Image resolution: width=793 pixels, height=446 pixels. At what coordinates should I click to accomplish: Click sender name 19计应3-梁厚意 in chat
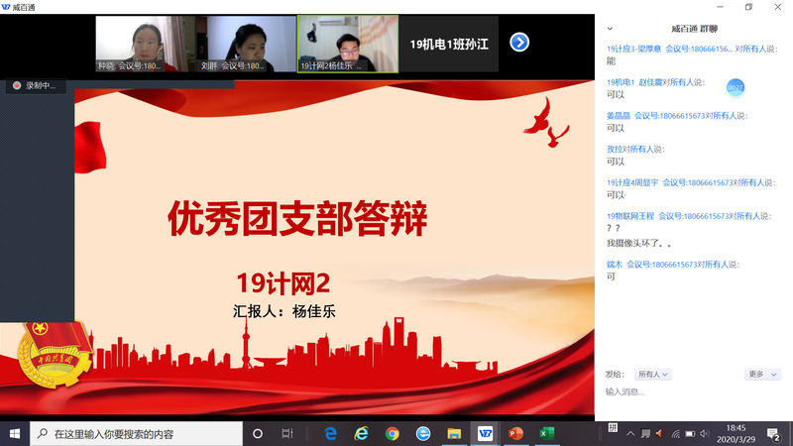(x=633, y=48)
